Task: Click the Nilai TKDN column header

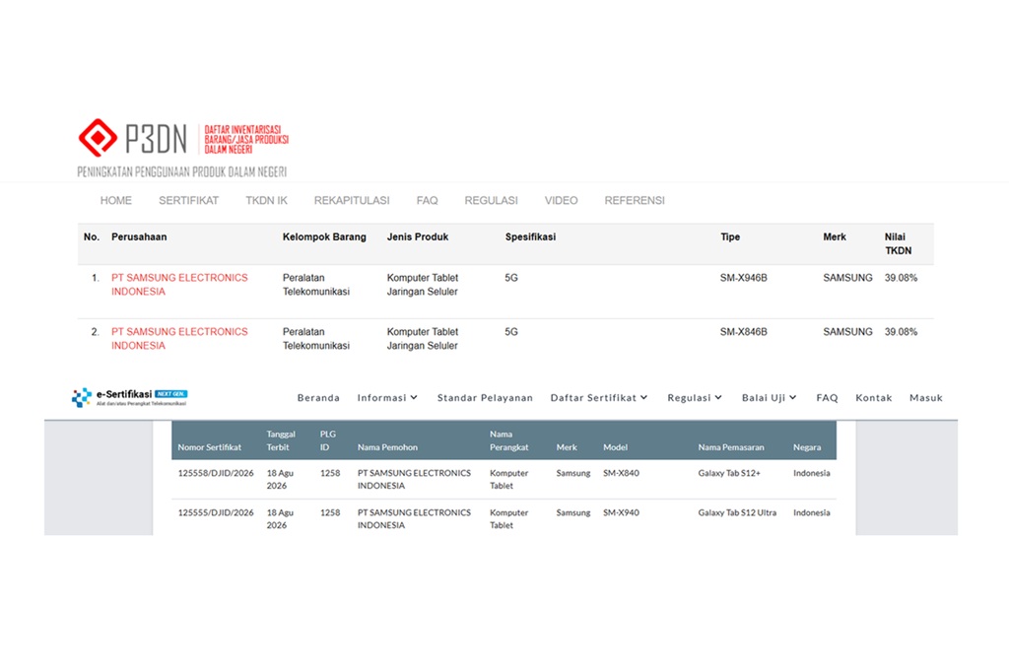Action: pos(899,244)
